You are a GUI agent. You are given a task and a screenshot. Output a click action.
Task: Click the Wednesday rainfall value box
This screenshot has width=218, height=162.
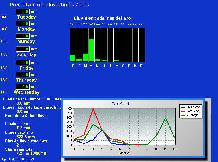click(x=23, y=87)
